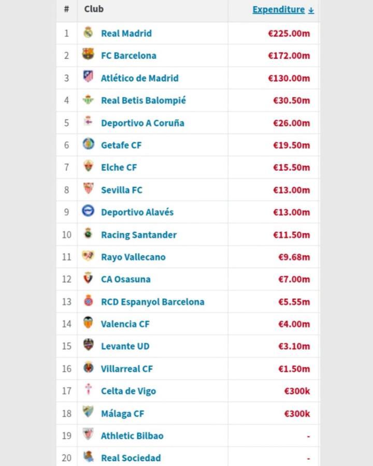Screen dimensions: 373x466
Task: Click the Getafe CF crest icon
Action: pos(89,144)
